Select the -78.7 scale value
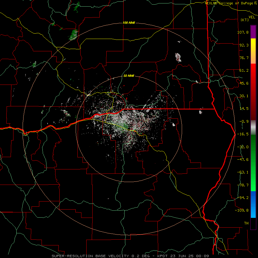The height and width of the screenshot is (258, 258). click(243, 185)
